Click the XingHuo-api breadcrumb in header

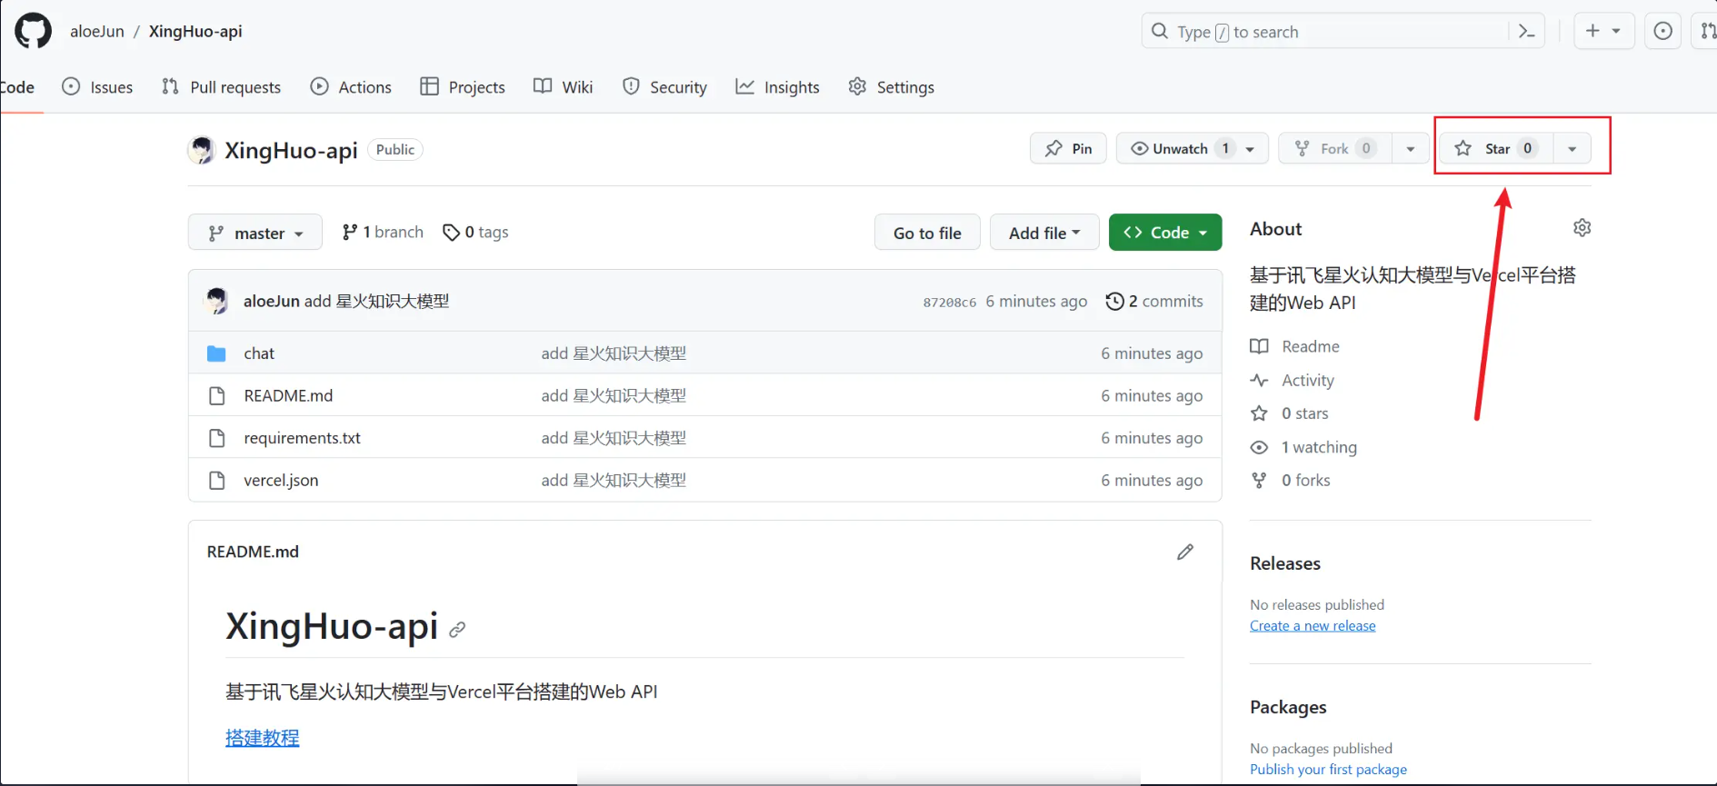pos(195,31)
